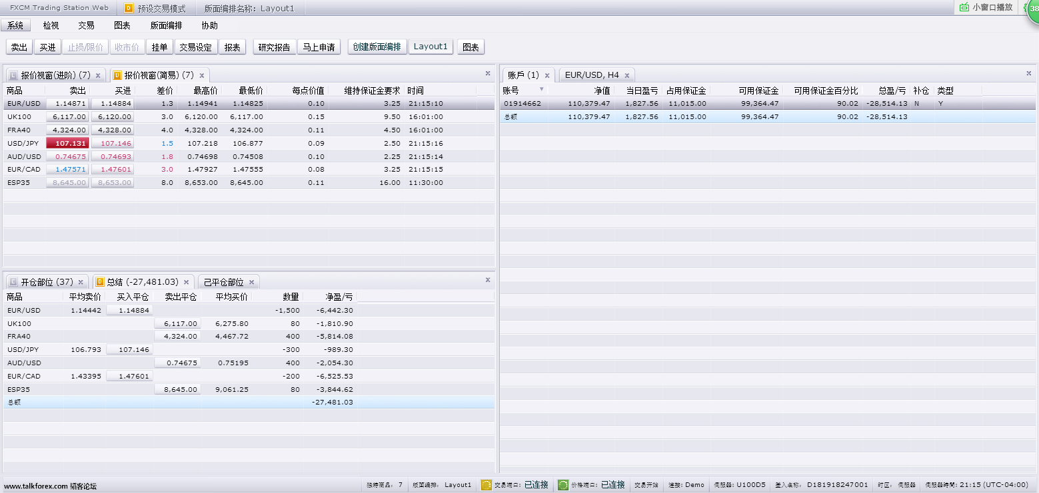
Task: Click the 卖出 toolbar button
Action: pos(19,47)
